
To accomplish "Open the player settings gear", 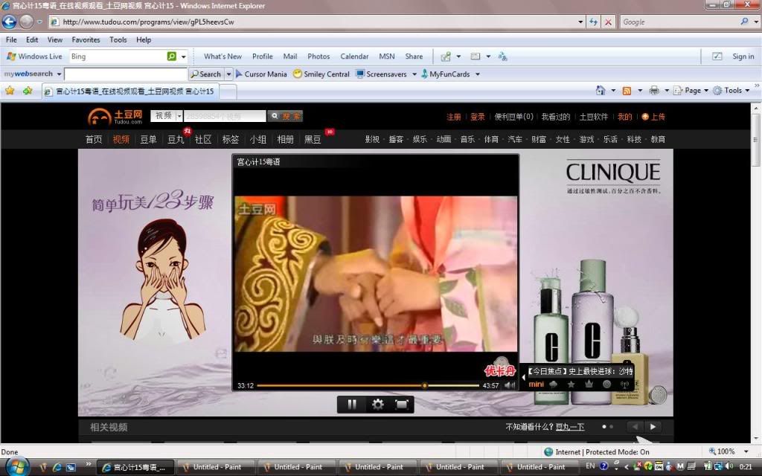I will point(377,405).
